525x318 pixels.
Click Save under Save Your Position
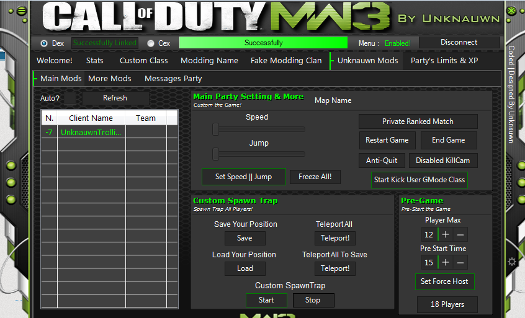[245, 238]
